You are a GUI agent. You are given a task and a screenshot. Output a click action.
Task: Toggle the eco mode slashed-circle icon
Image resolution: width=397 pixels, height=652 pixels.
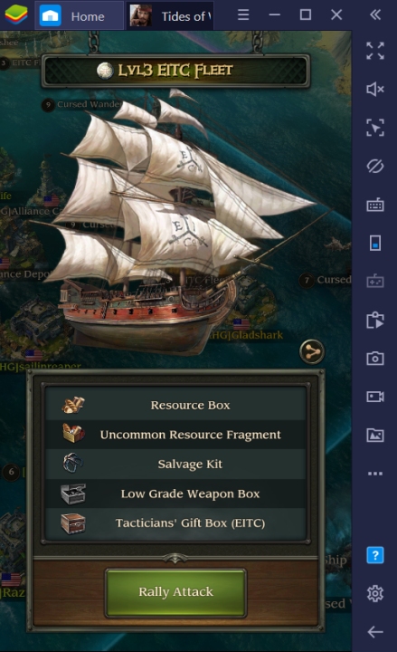375,167
